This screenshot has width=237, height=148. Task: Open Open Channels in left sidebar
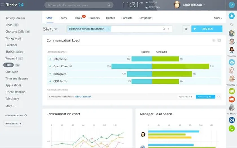(16, 92)
